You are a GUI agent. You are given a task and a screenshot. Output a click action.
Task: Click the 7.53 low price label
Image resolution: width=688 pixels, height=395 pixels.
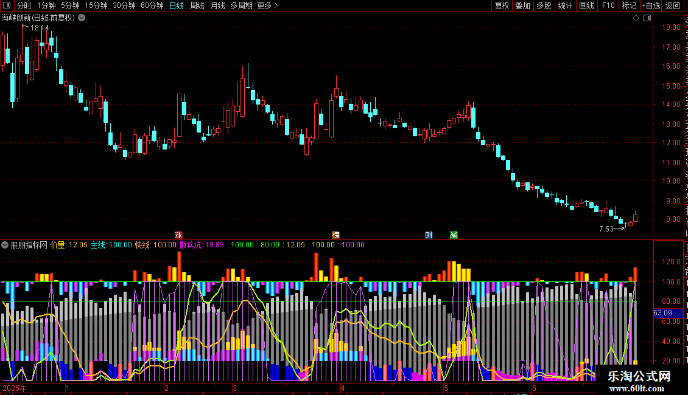tap(606, 228)
